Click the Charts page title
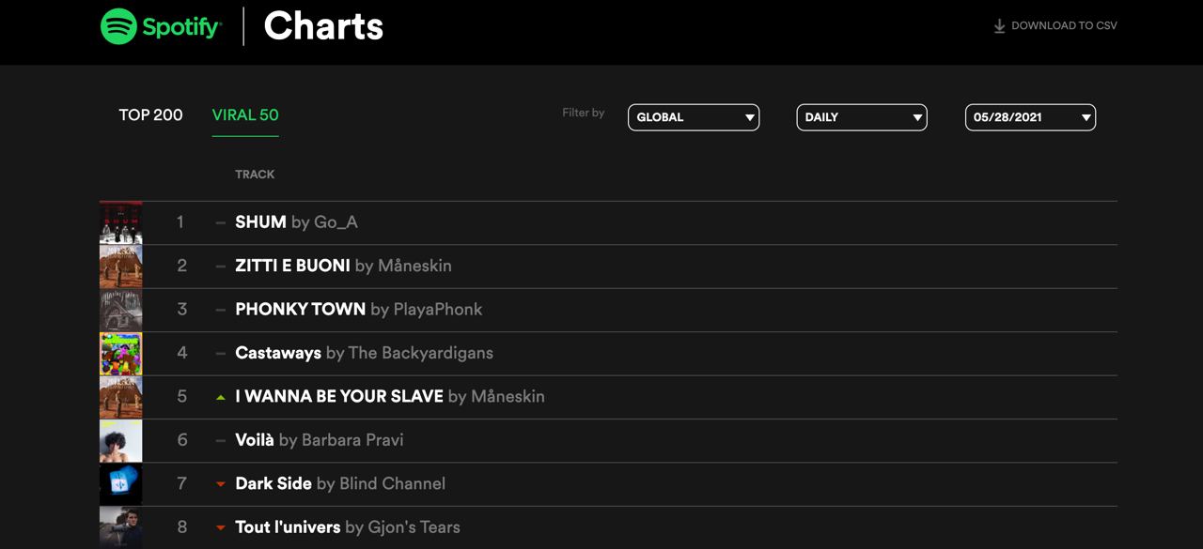This screenshot has height=549, width=1203. pyautogui.click(x=323, y=26)
